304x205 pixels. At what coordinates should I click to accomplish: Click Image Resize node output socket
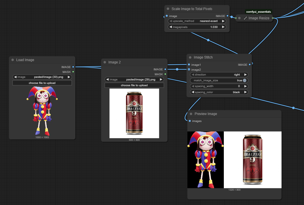(x=273, y=18)
